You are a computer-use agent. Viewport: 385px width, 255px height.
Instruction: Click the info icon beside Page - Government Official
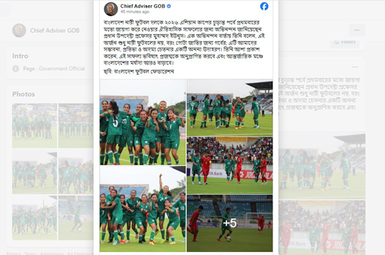coord(15,68)
